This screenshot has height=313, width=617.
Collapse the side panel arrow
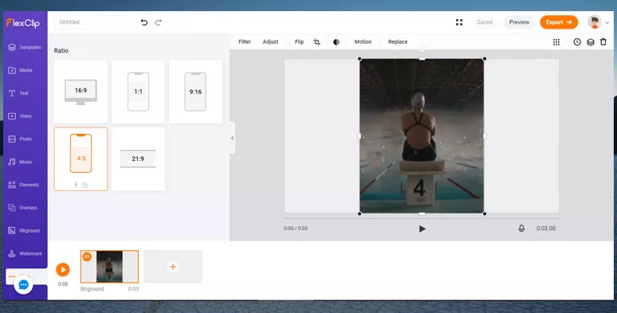pyautogui.click(x=232, y=138)
